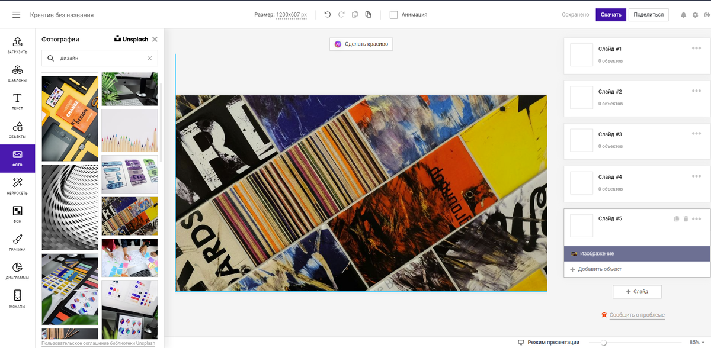The height and width of the screenshot is (348, 711).
Task: Open settings gear icon
Action: 696,15
